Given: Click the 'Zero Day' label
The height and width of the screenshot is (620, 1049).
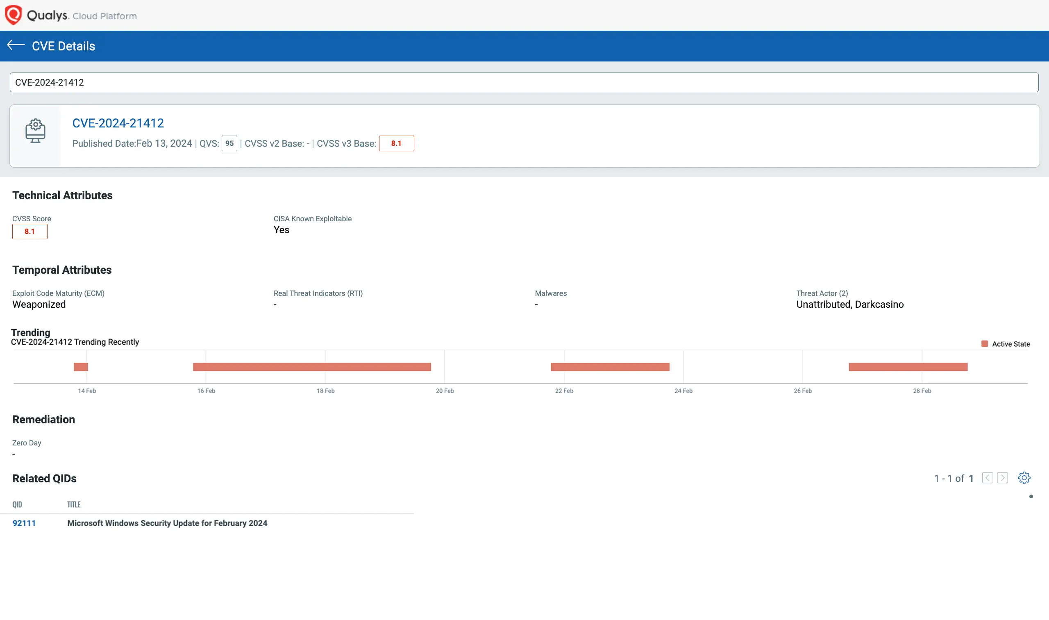Looking at the screenshot, I should [x=27, y=443].
